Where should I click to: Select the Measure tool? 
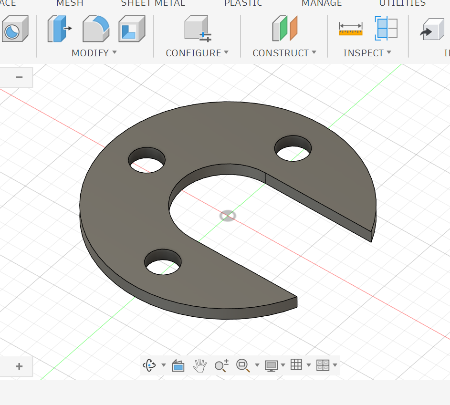[x=350, y=29]
